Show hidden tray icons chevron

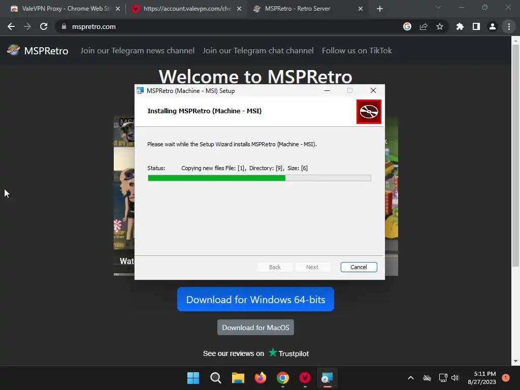point(410,378)
